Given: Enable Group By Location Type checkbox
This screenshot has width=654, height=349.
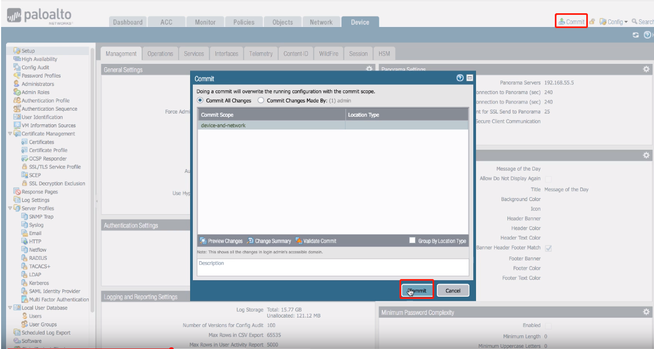Looking at the screenshot, I should [x=412, y=241].
